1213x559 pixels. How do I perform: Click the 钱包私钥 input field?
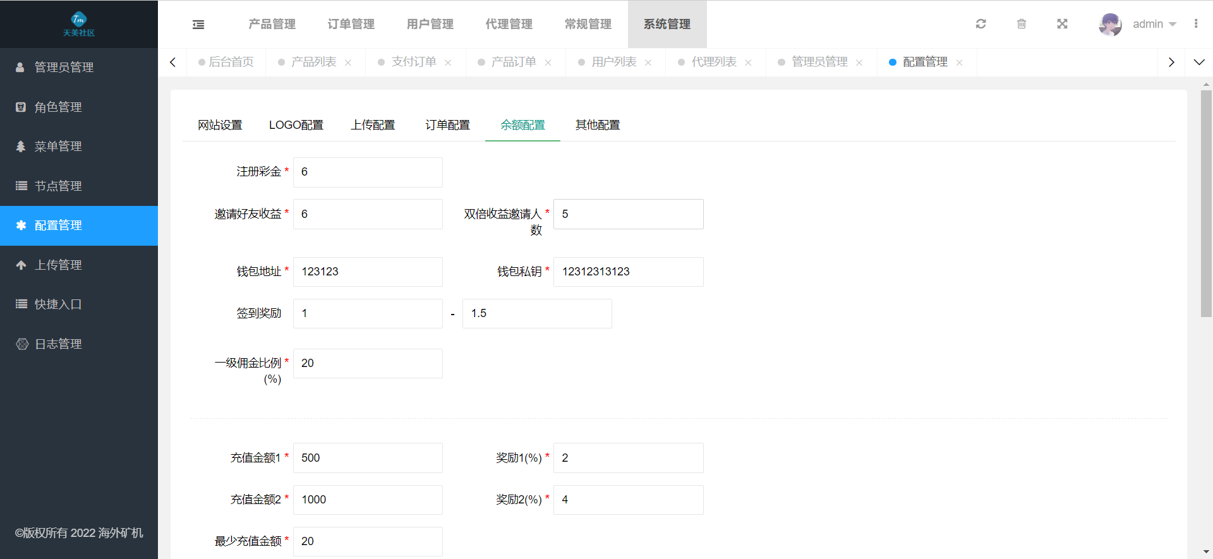coord(629,272)
